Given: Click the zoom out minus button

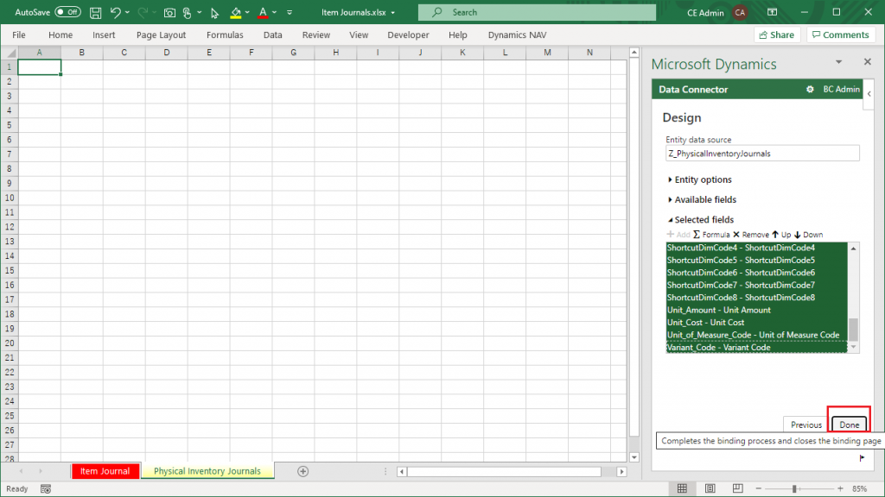Looking at the screenshot, I should point(759,488).
